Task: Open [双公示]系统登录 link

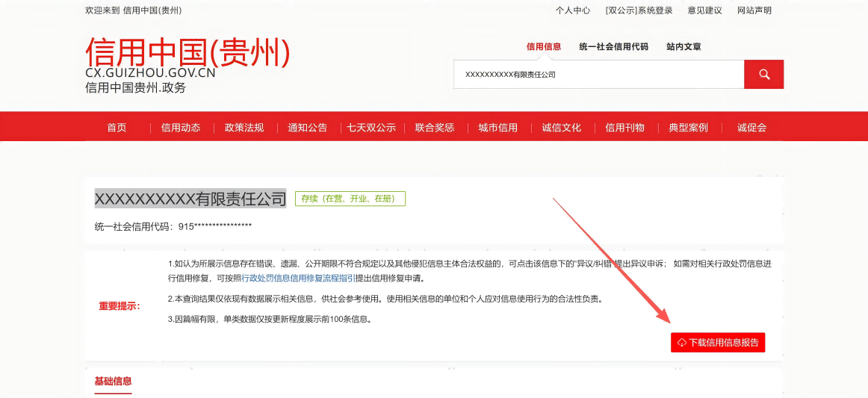Action: (639, 10)
